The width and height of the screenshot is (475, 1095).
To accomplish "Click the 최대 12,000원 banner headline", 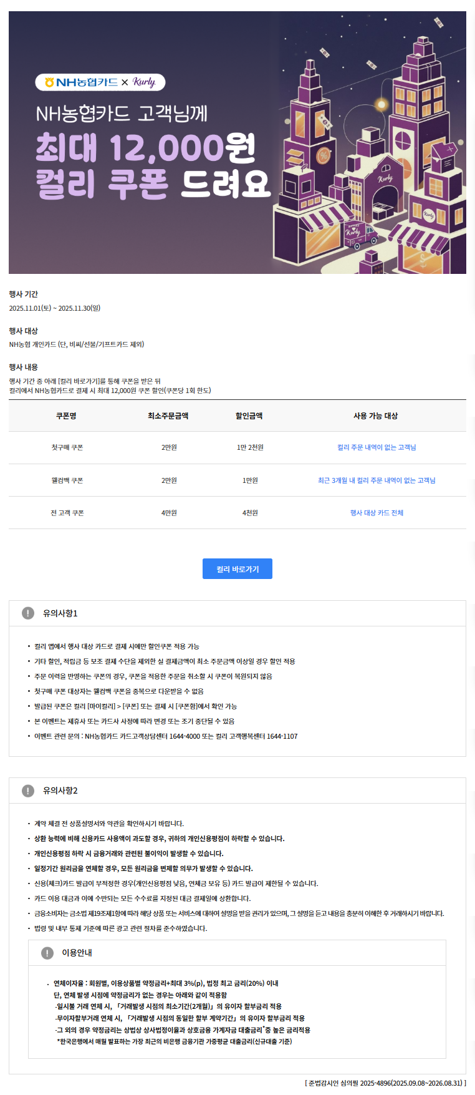I will [145, 148].
